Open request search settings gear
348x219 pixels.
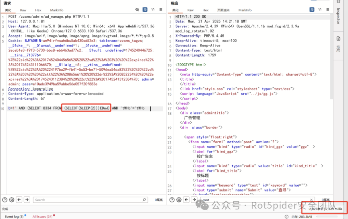point(12,200)
